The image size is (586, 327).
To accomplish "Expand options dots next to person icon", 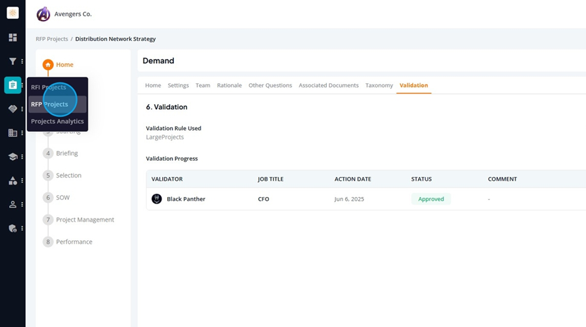I will tap(22, 205).
